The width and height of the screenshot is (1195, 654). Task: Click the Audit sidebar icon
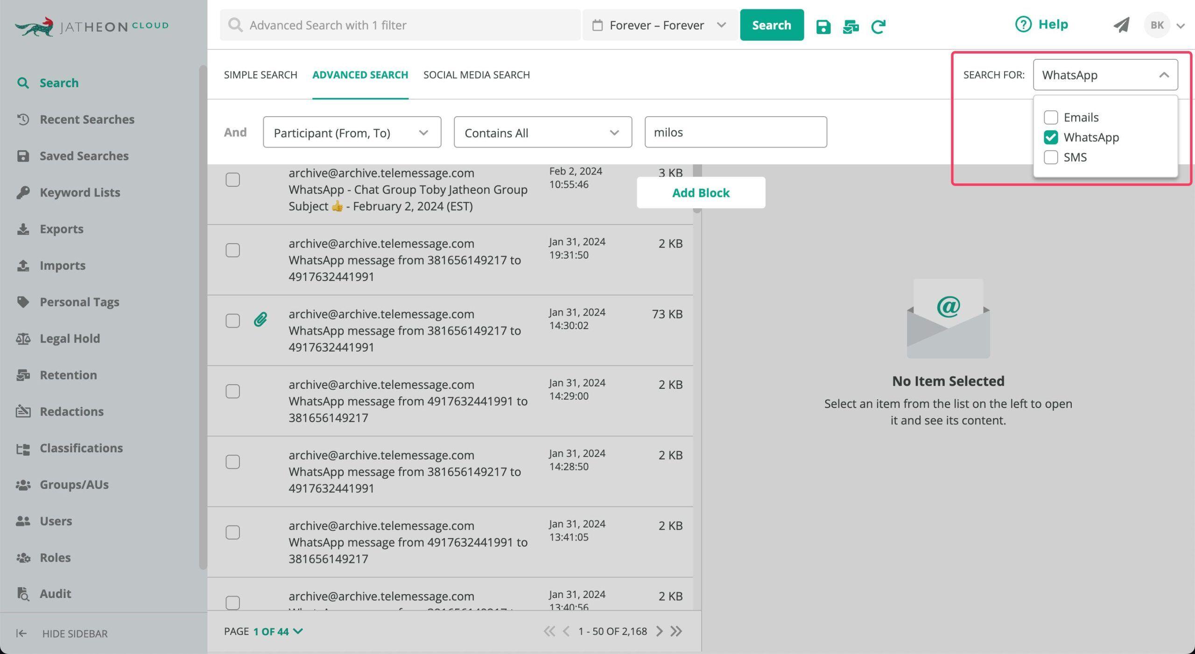coord(23,594)
